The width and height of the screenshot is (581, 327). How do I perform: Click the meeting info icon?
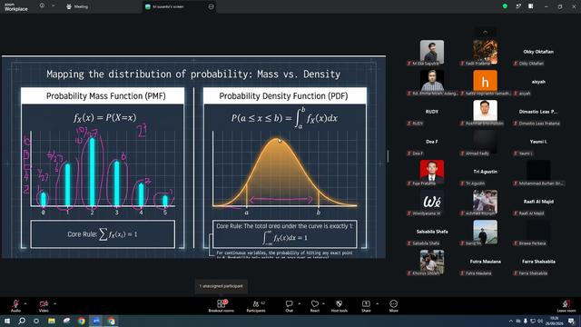pos(43,6)
